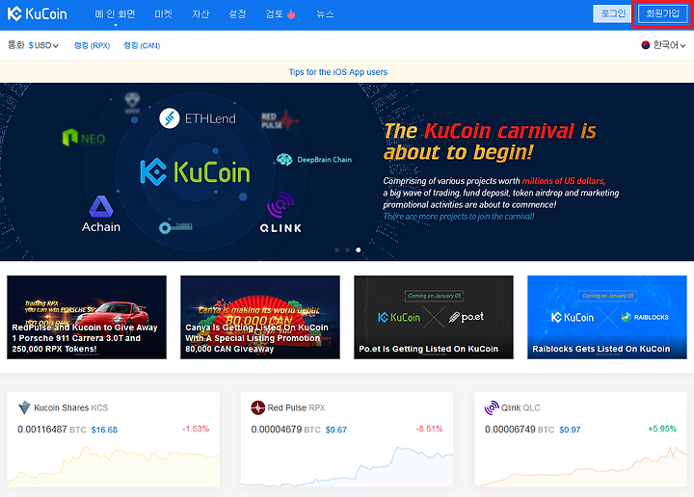Viewport: 694px width, 497px height.
Task: Click the Korean flag icon
Action: coord(646,44)
